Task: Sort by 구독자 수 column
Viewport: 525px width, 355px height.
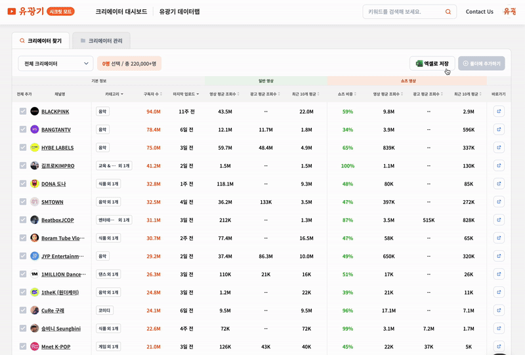Action: click(153, 94)
